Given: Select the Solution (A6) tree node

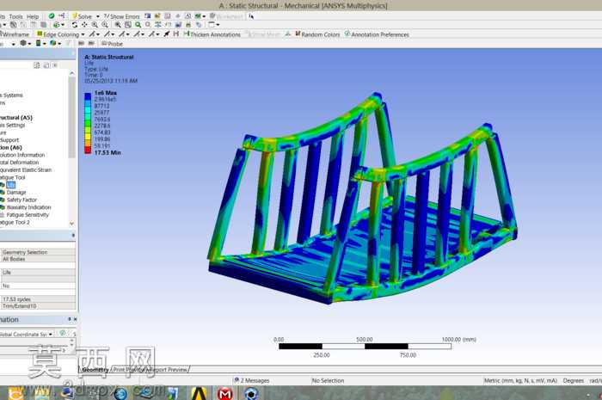Looking at the screenshot, I should 11,147.
